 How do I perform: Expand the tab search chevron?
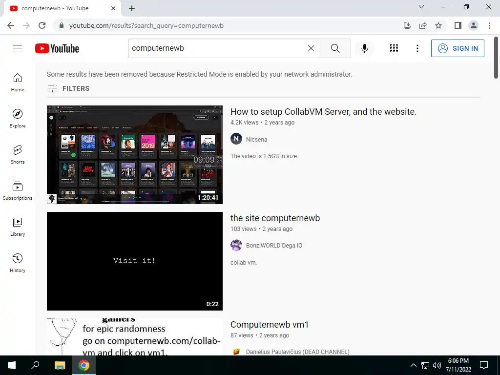click(421, 7)
